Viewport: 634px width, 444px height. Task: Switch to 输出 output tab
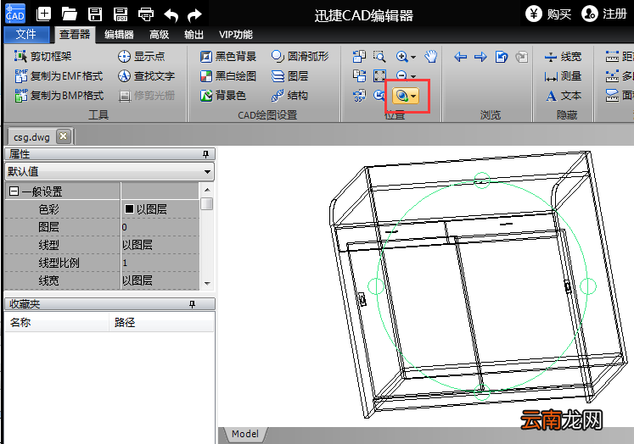coord(194,35)
